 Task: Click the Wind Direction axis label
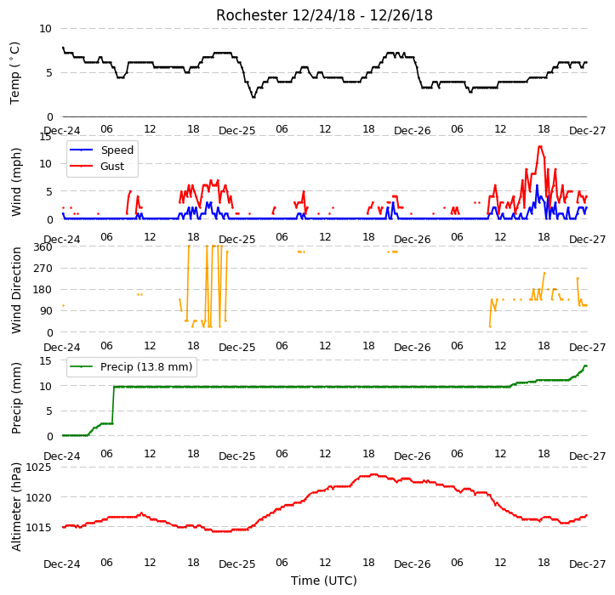click(15, 290)
